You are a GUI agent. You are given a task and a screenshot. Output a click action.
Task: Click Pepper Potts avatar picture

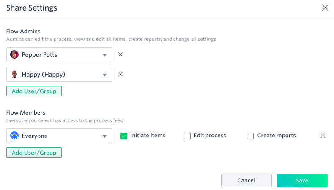[14, 55]
